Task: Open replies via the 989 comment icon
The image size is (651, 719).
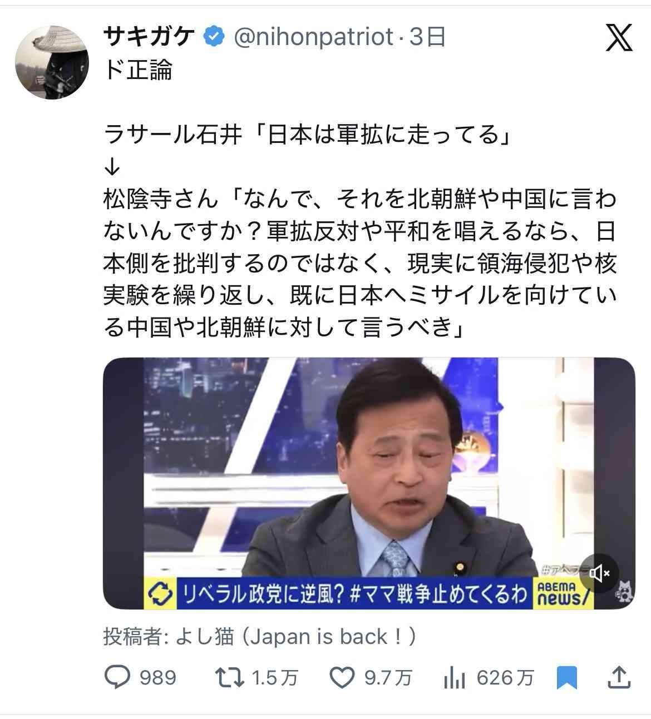Action: pyautogui.click(x=117, y=677)
